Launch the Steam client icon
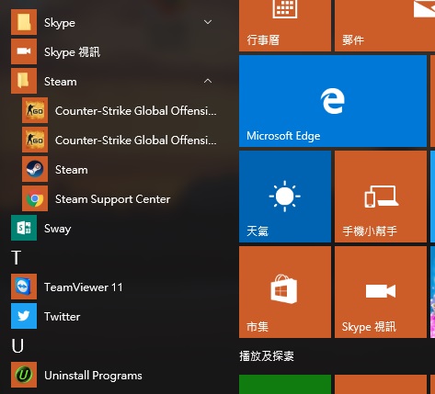This screenshot has width=435, height=394. coord(35,169)
